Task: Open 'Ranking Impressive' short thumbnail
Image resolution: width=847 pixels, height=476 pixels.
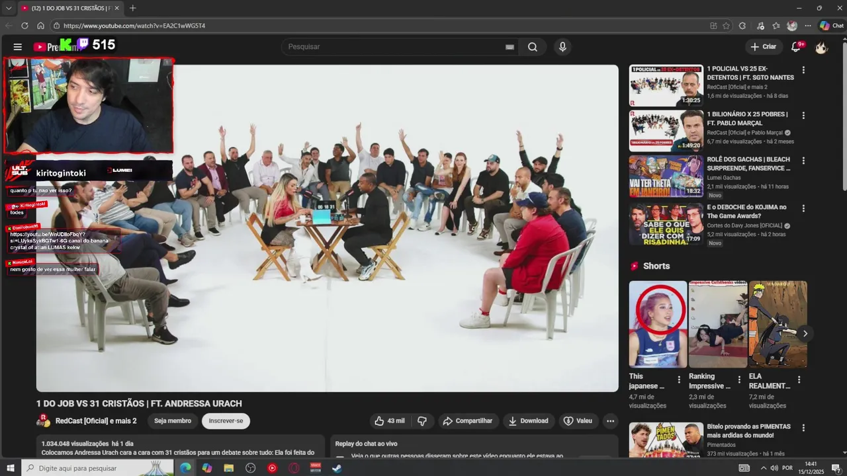Action: coord(718,324)
